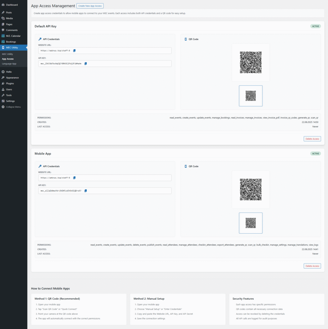The height and width of the screenshot is (329, 328).
Task: Click the ACTIVE badge on Mobile App
Action: point(315,154)
